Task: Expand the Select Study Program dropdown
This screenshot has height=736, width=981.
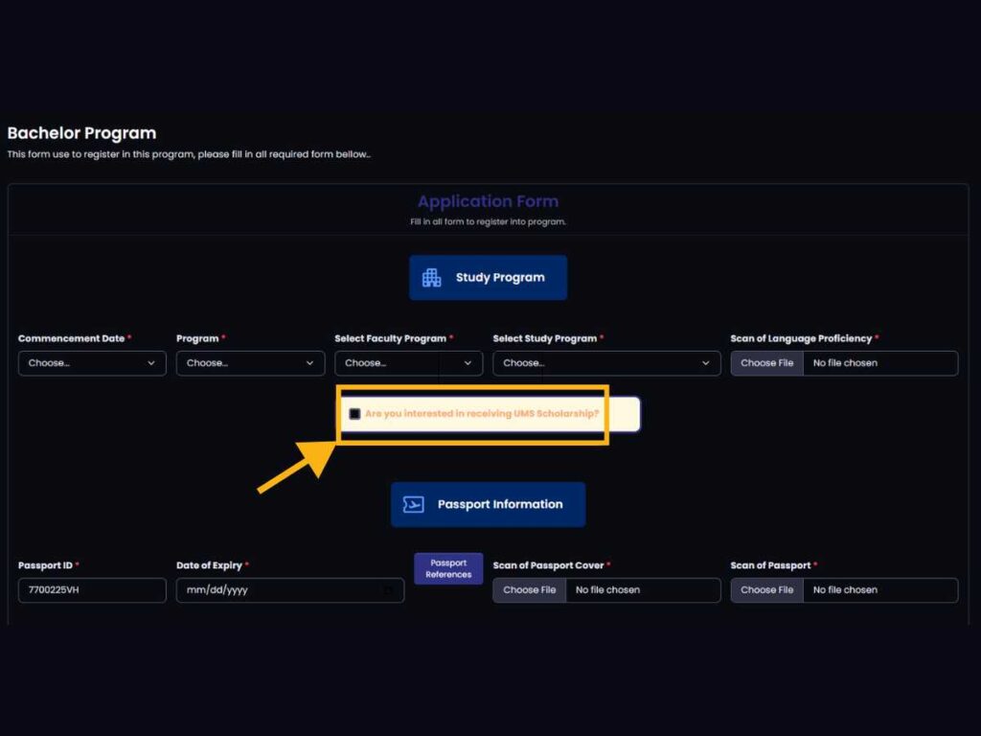Action: tap(606, 363)
